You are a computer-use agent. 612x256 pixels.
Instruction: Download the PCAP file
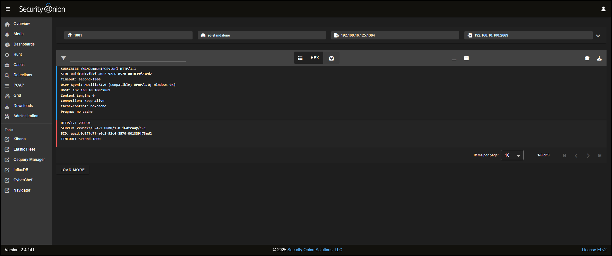[x=599, y=58]
